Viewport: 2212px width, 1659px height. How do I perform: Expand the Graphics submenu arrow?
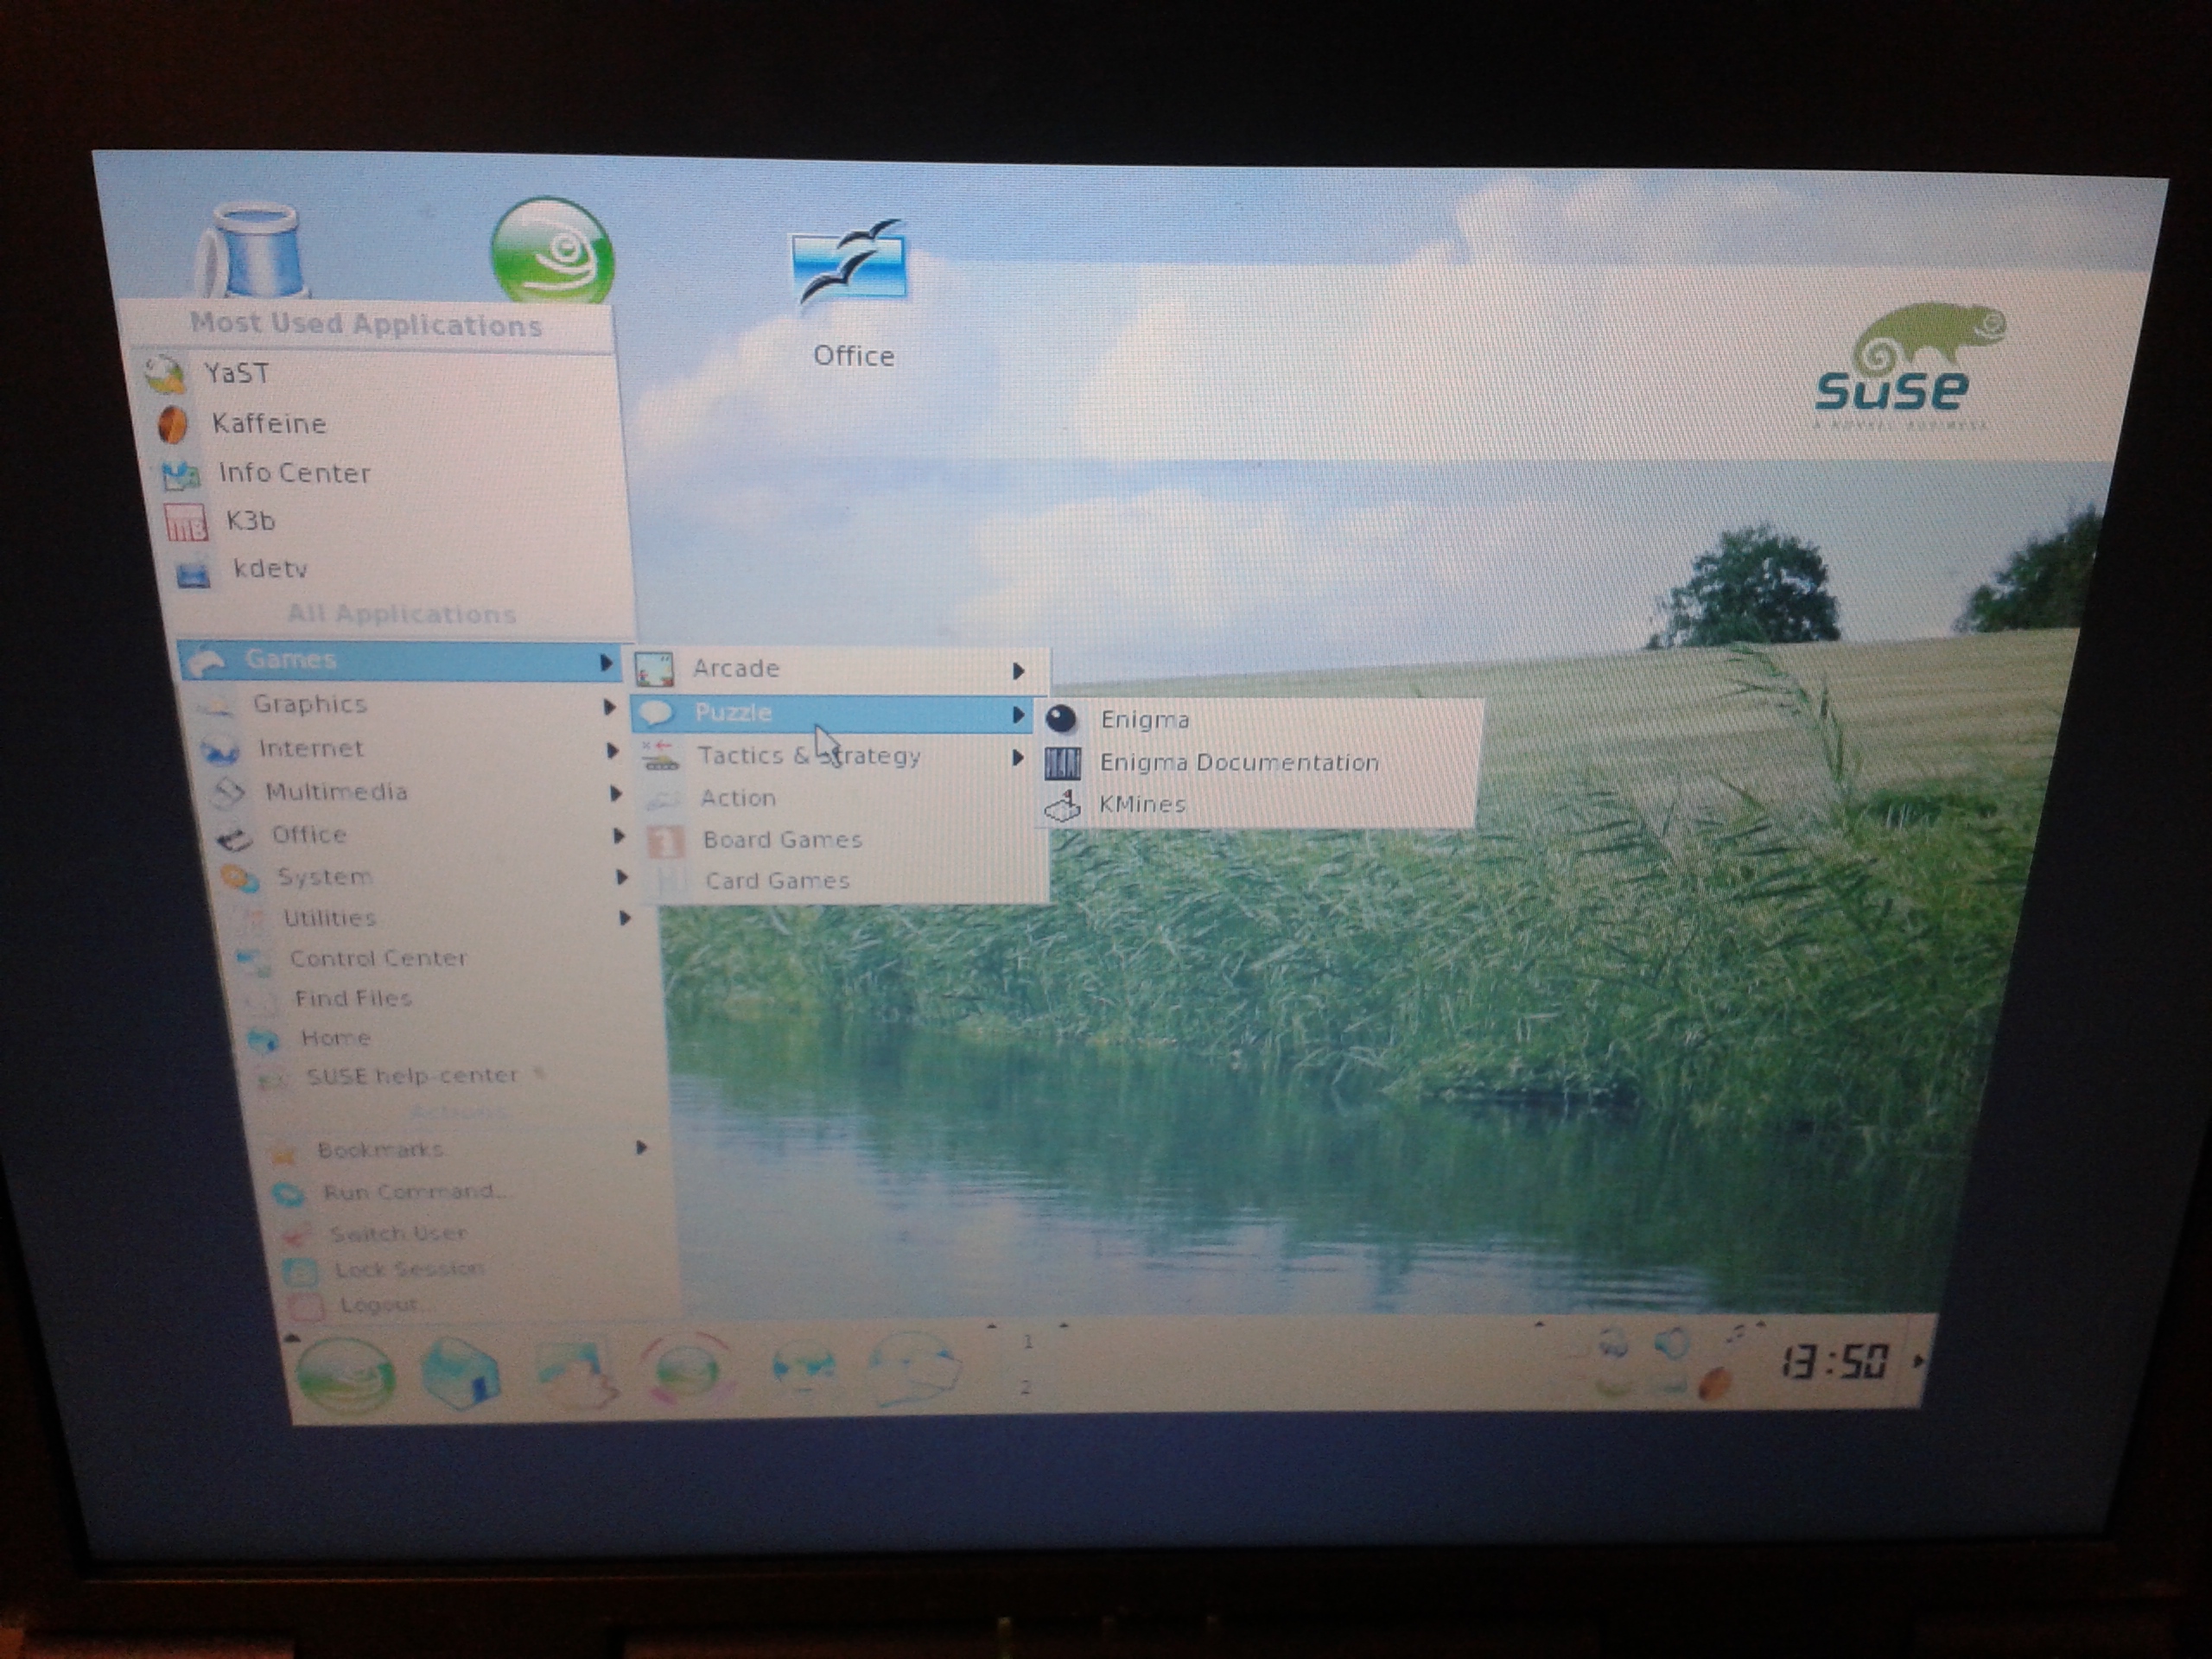pos(610,707)
